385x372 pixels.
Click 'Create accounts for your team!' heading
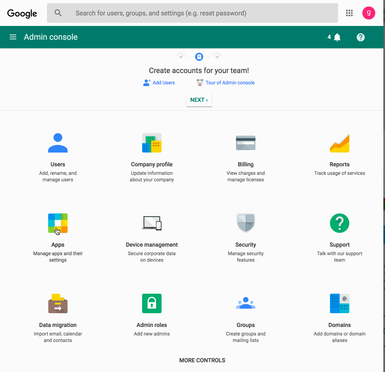click(x=199, y=71)
